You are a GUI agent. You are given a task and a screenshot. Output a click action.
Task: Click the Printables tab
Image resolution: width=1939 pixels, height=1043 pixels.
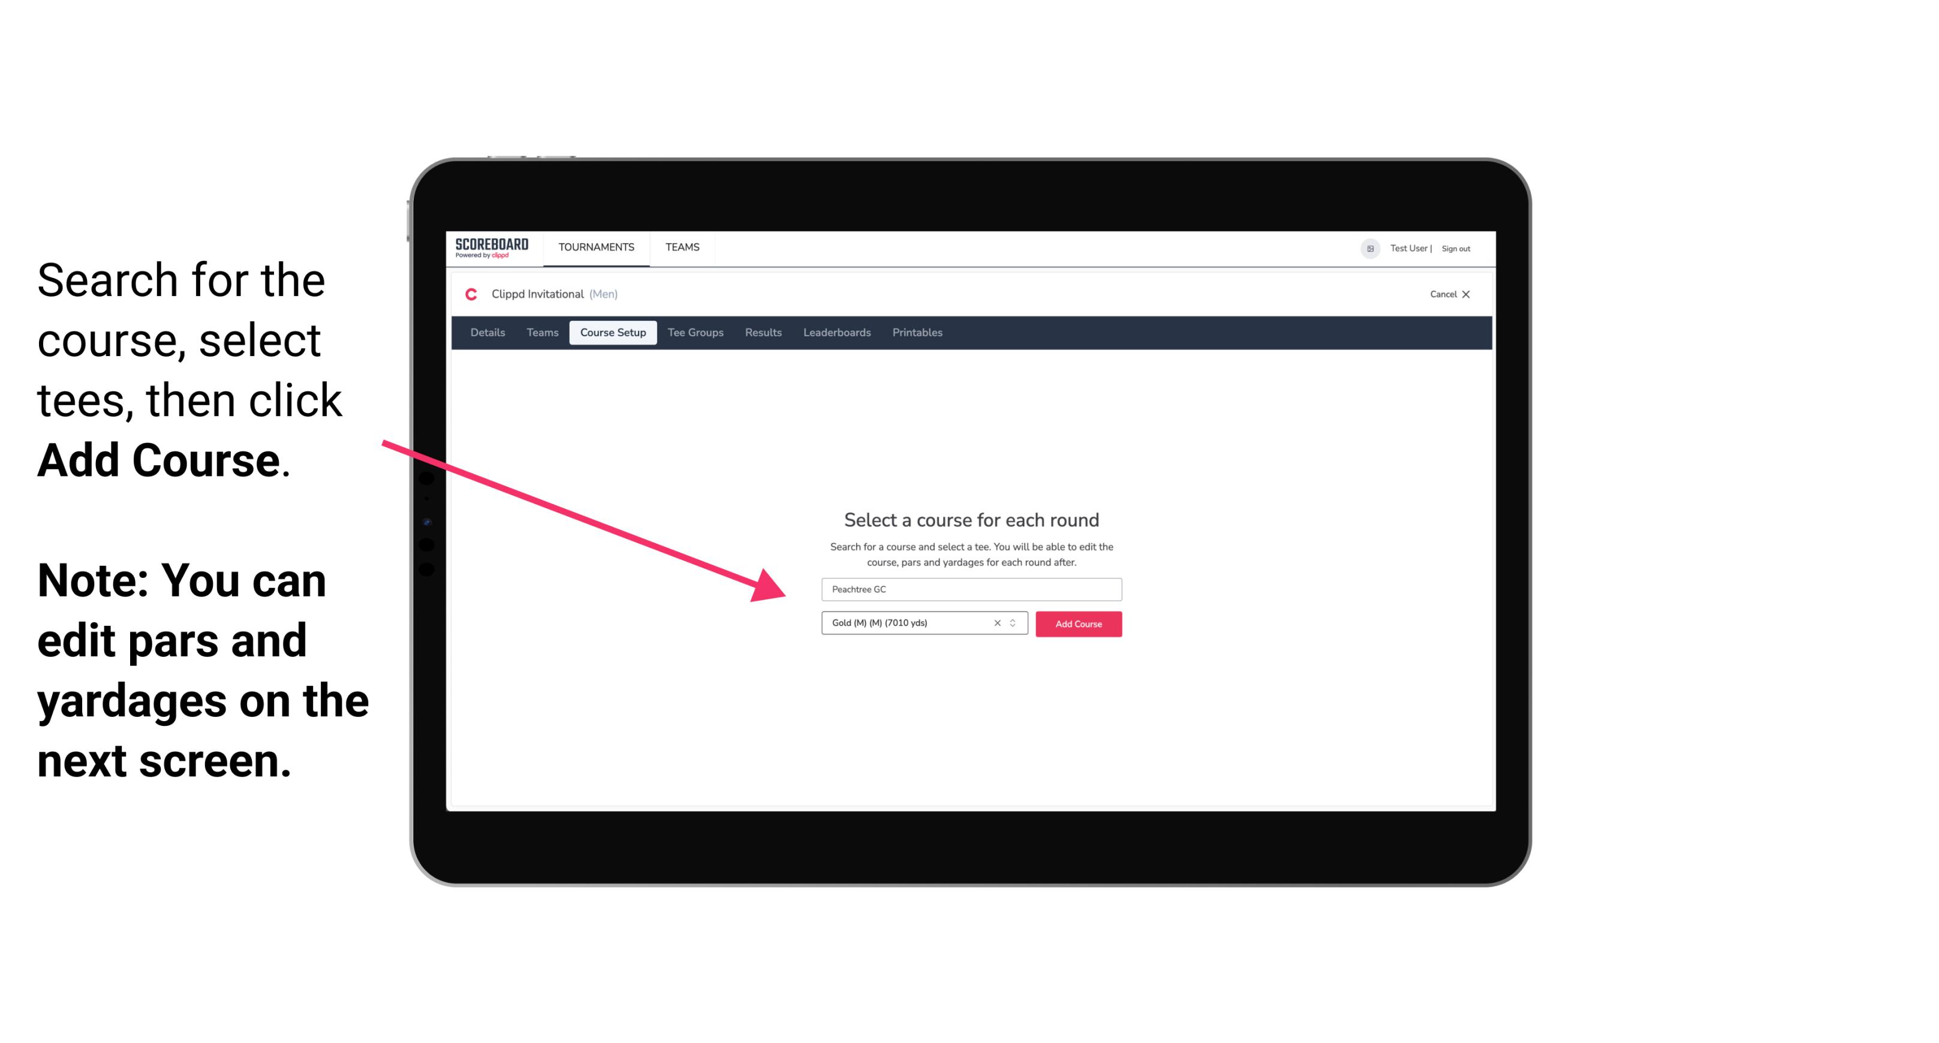point(918,333)
